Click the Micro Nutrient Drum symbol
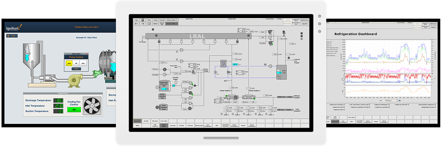The image size is (442, 146). 163,107
